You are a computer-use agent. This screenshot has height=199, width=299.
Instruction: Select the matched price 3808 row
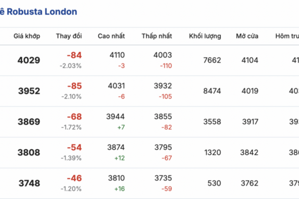pyautogui.click(x=28, y=153)
